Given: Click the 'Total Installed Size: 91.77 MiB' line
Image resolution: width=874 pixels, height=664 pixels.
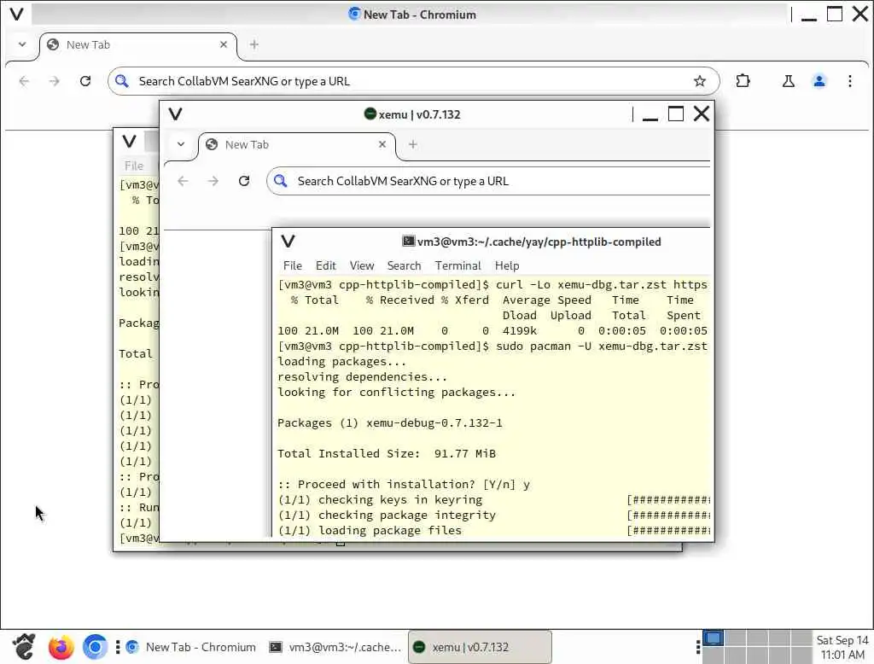Looking at the screenshot, I should click(x=387, y=454).
